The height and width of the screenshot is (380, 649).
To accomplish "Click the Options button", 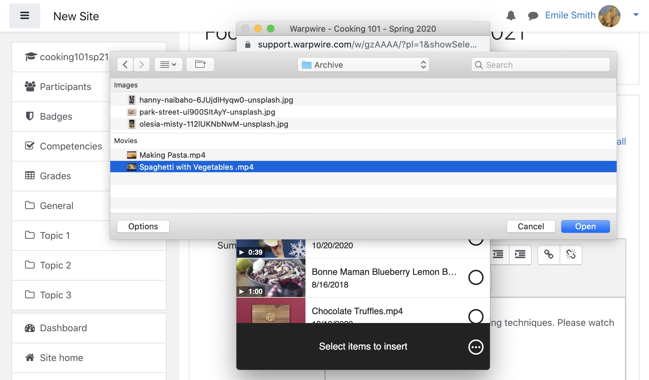I will [143, 226].
